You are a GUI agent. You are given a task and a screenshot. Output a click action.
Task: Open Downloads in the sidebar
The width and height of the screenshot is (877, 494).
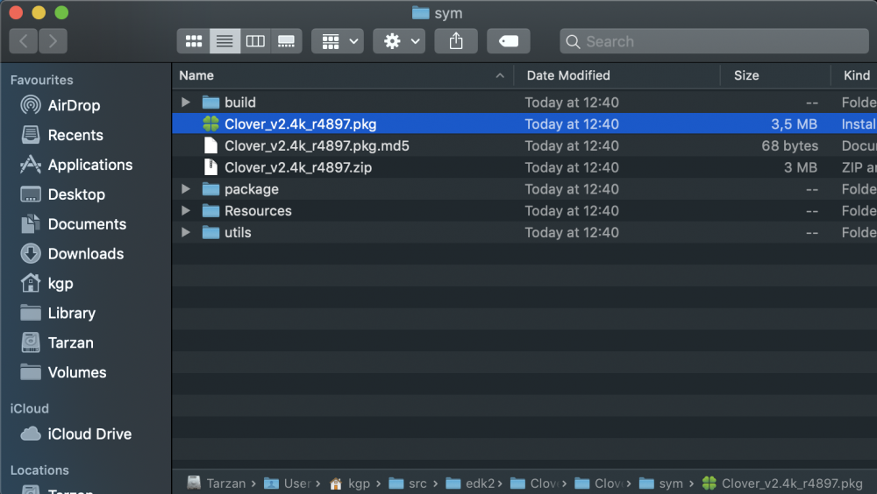86,253
